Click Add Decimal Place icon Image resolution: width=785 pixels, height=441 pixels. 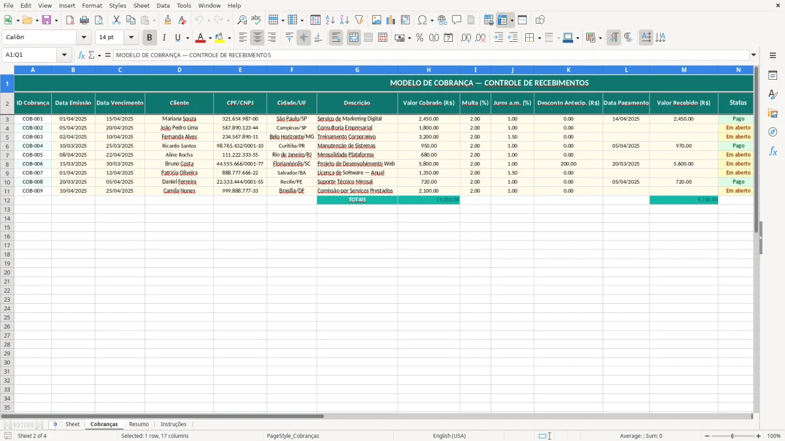(x=466, y=38)
